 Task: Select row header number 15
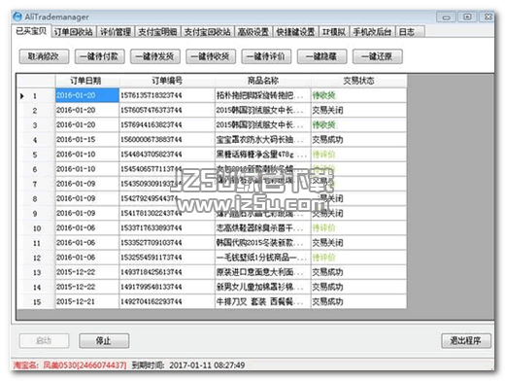(x=37, y=301)
